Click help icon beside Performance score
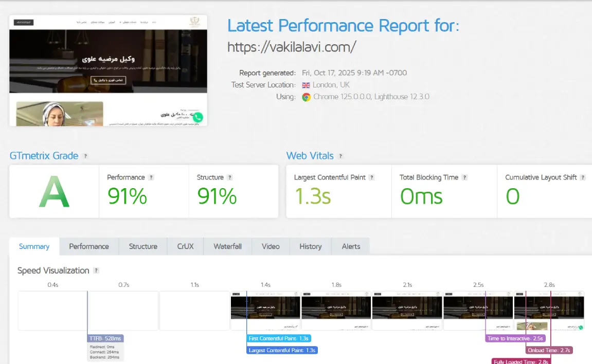The height and width of the screenshot is (364, 592). pyautogui.click(x=151, y=177)
